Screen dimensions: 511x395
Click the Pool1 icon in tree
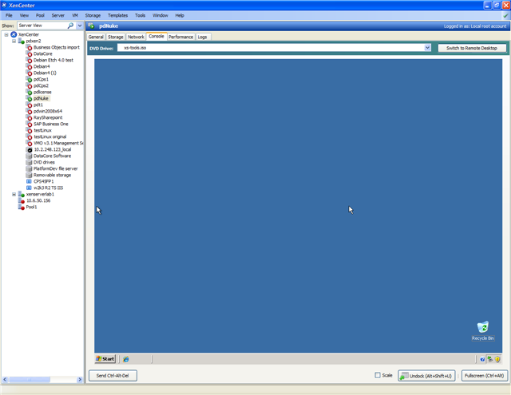[x=22, y=207]
